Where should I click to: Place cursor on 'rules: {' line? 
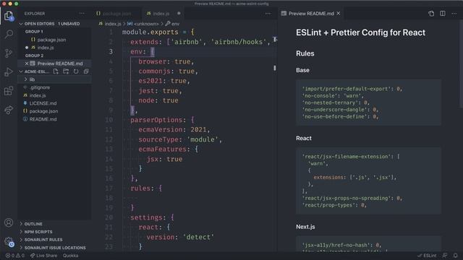click(146, 188)
